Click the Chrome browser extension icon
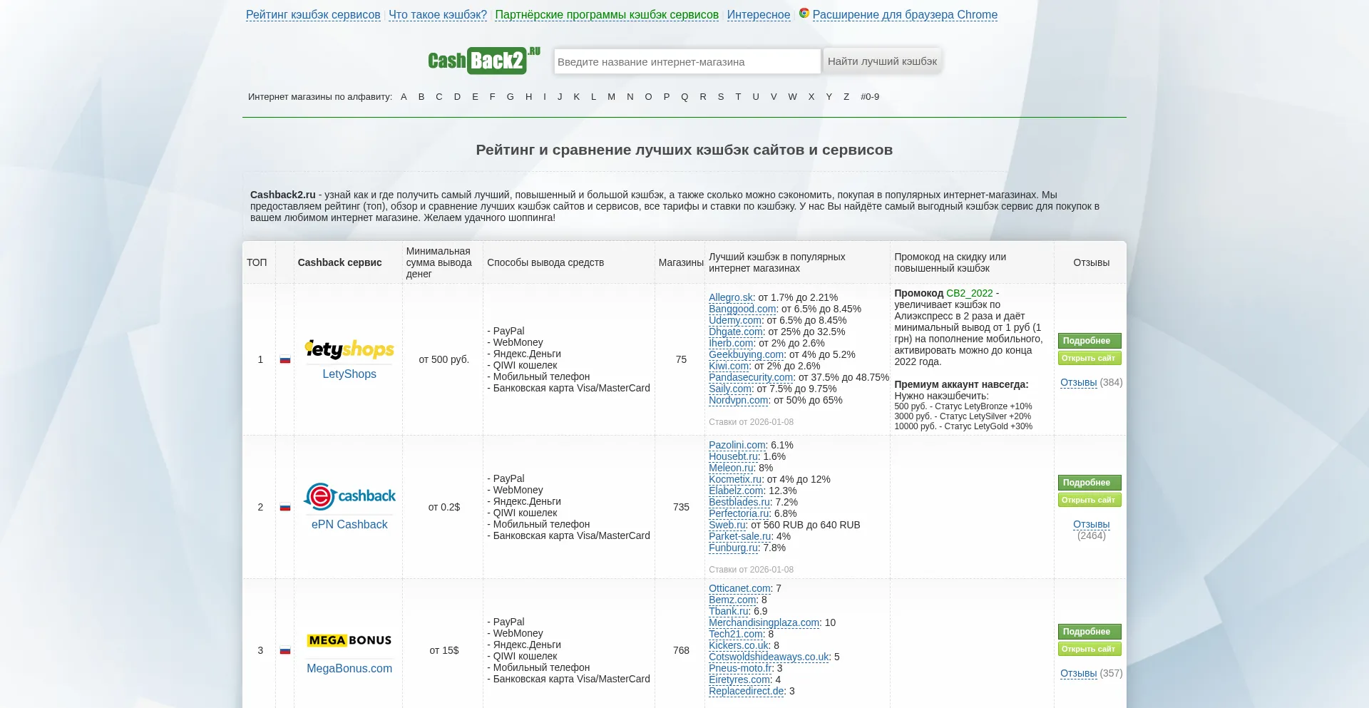 click(x=804, y=14)
